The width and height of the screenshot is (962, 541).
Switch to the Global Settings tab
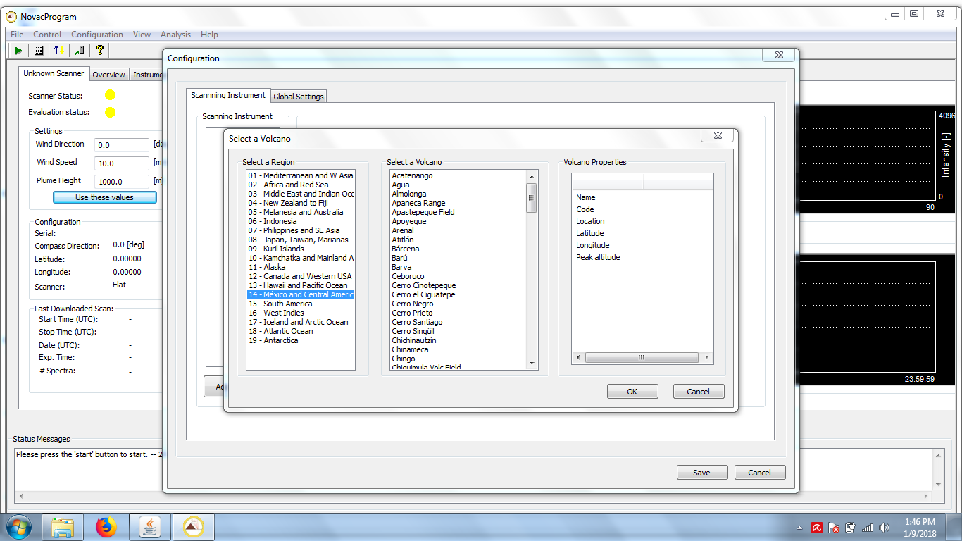coord(299,97)
